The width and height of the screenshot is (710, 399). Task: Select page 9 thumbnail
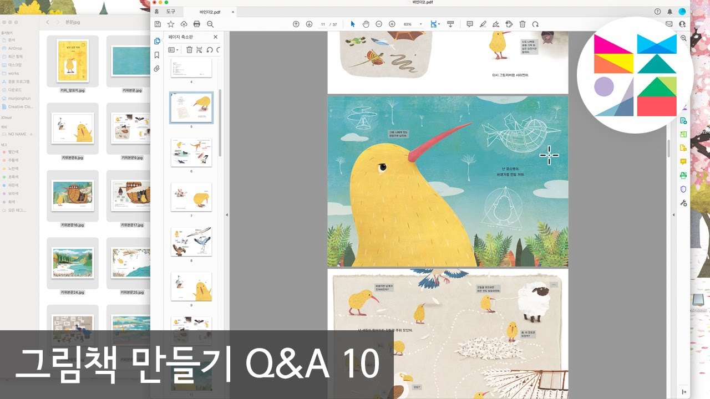191,286
